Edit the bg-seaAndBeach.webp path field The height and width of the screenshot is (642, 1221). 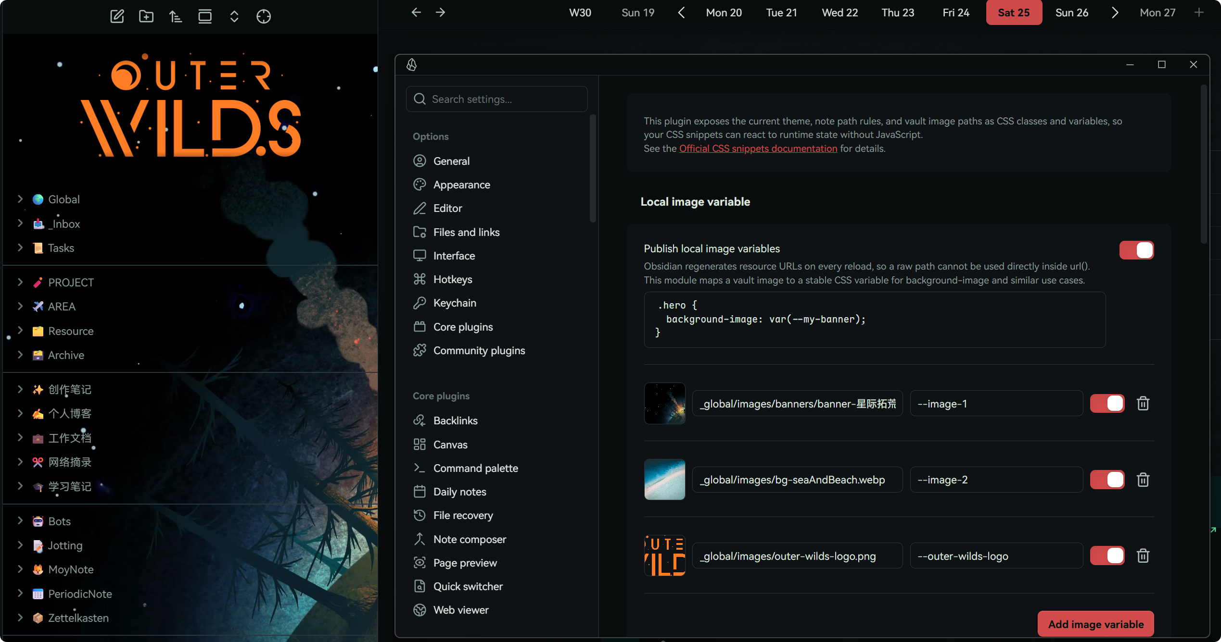[x=798, y=480]
